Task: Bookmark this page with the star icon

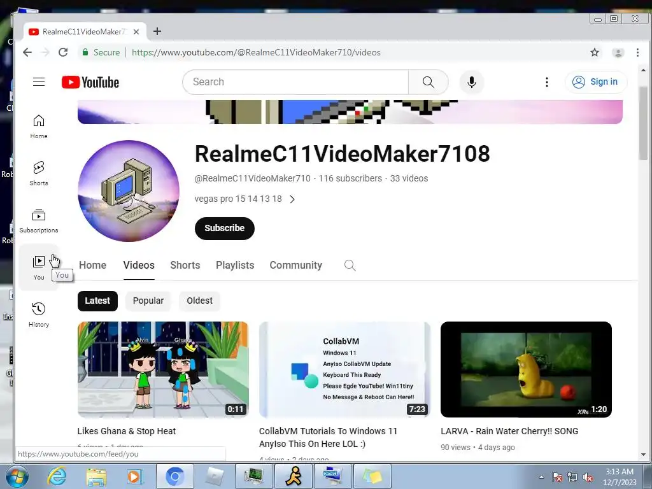Action: pyautogui.click(x=595, y=52)
